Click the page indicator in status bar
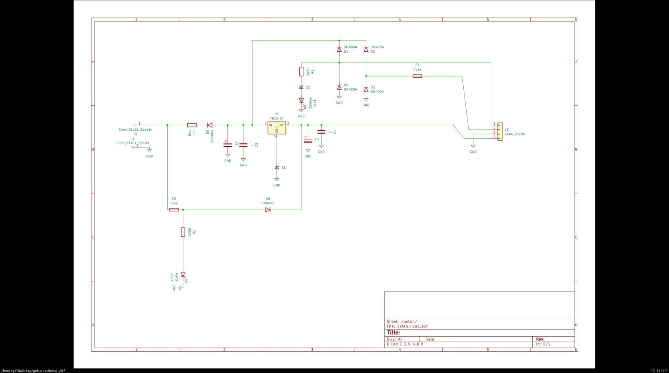Image resolution: width=669 pixels, height=373 pixels. 659,370
